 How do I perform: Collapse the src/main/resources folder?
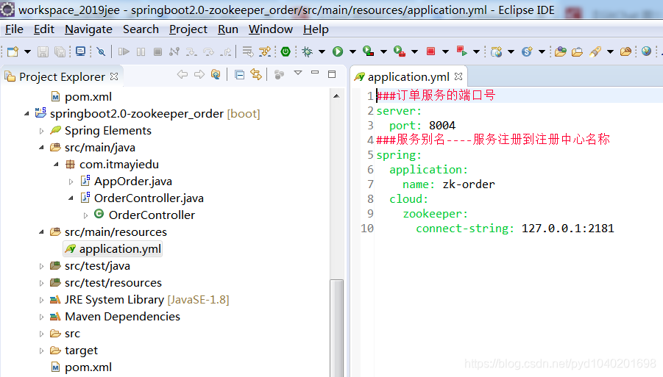(x=41, y=231)
